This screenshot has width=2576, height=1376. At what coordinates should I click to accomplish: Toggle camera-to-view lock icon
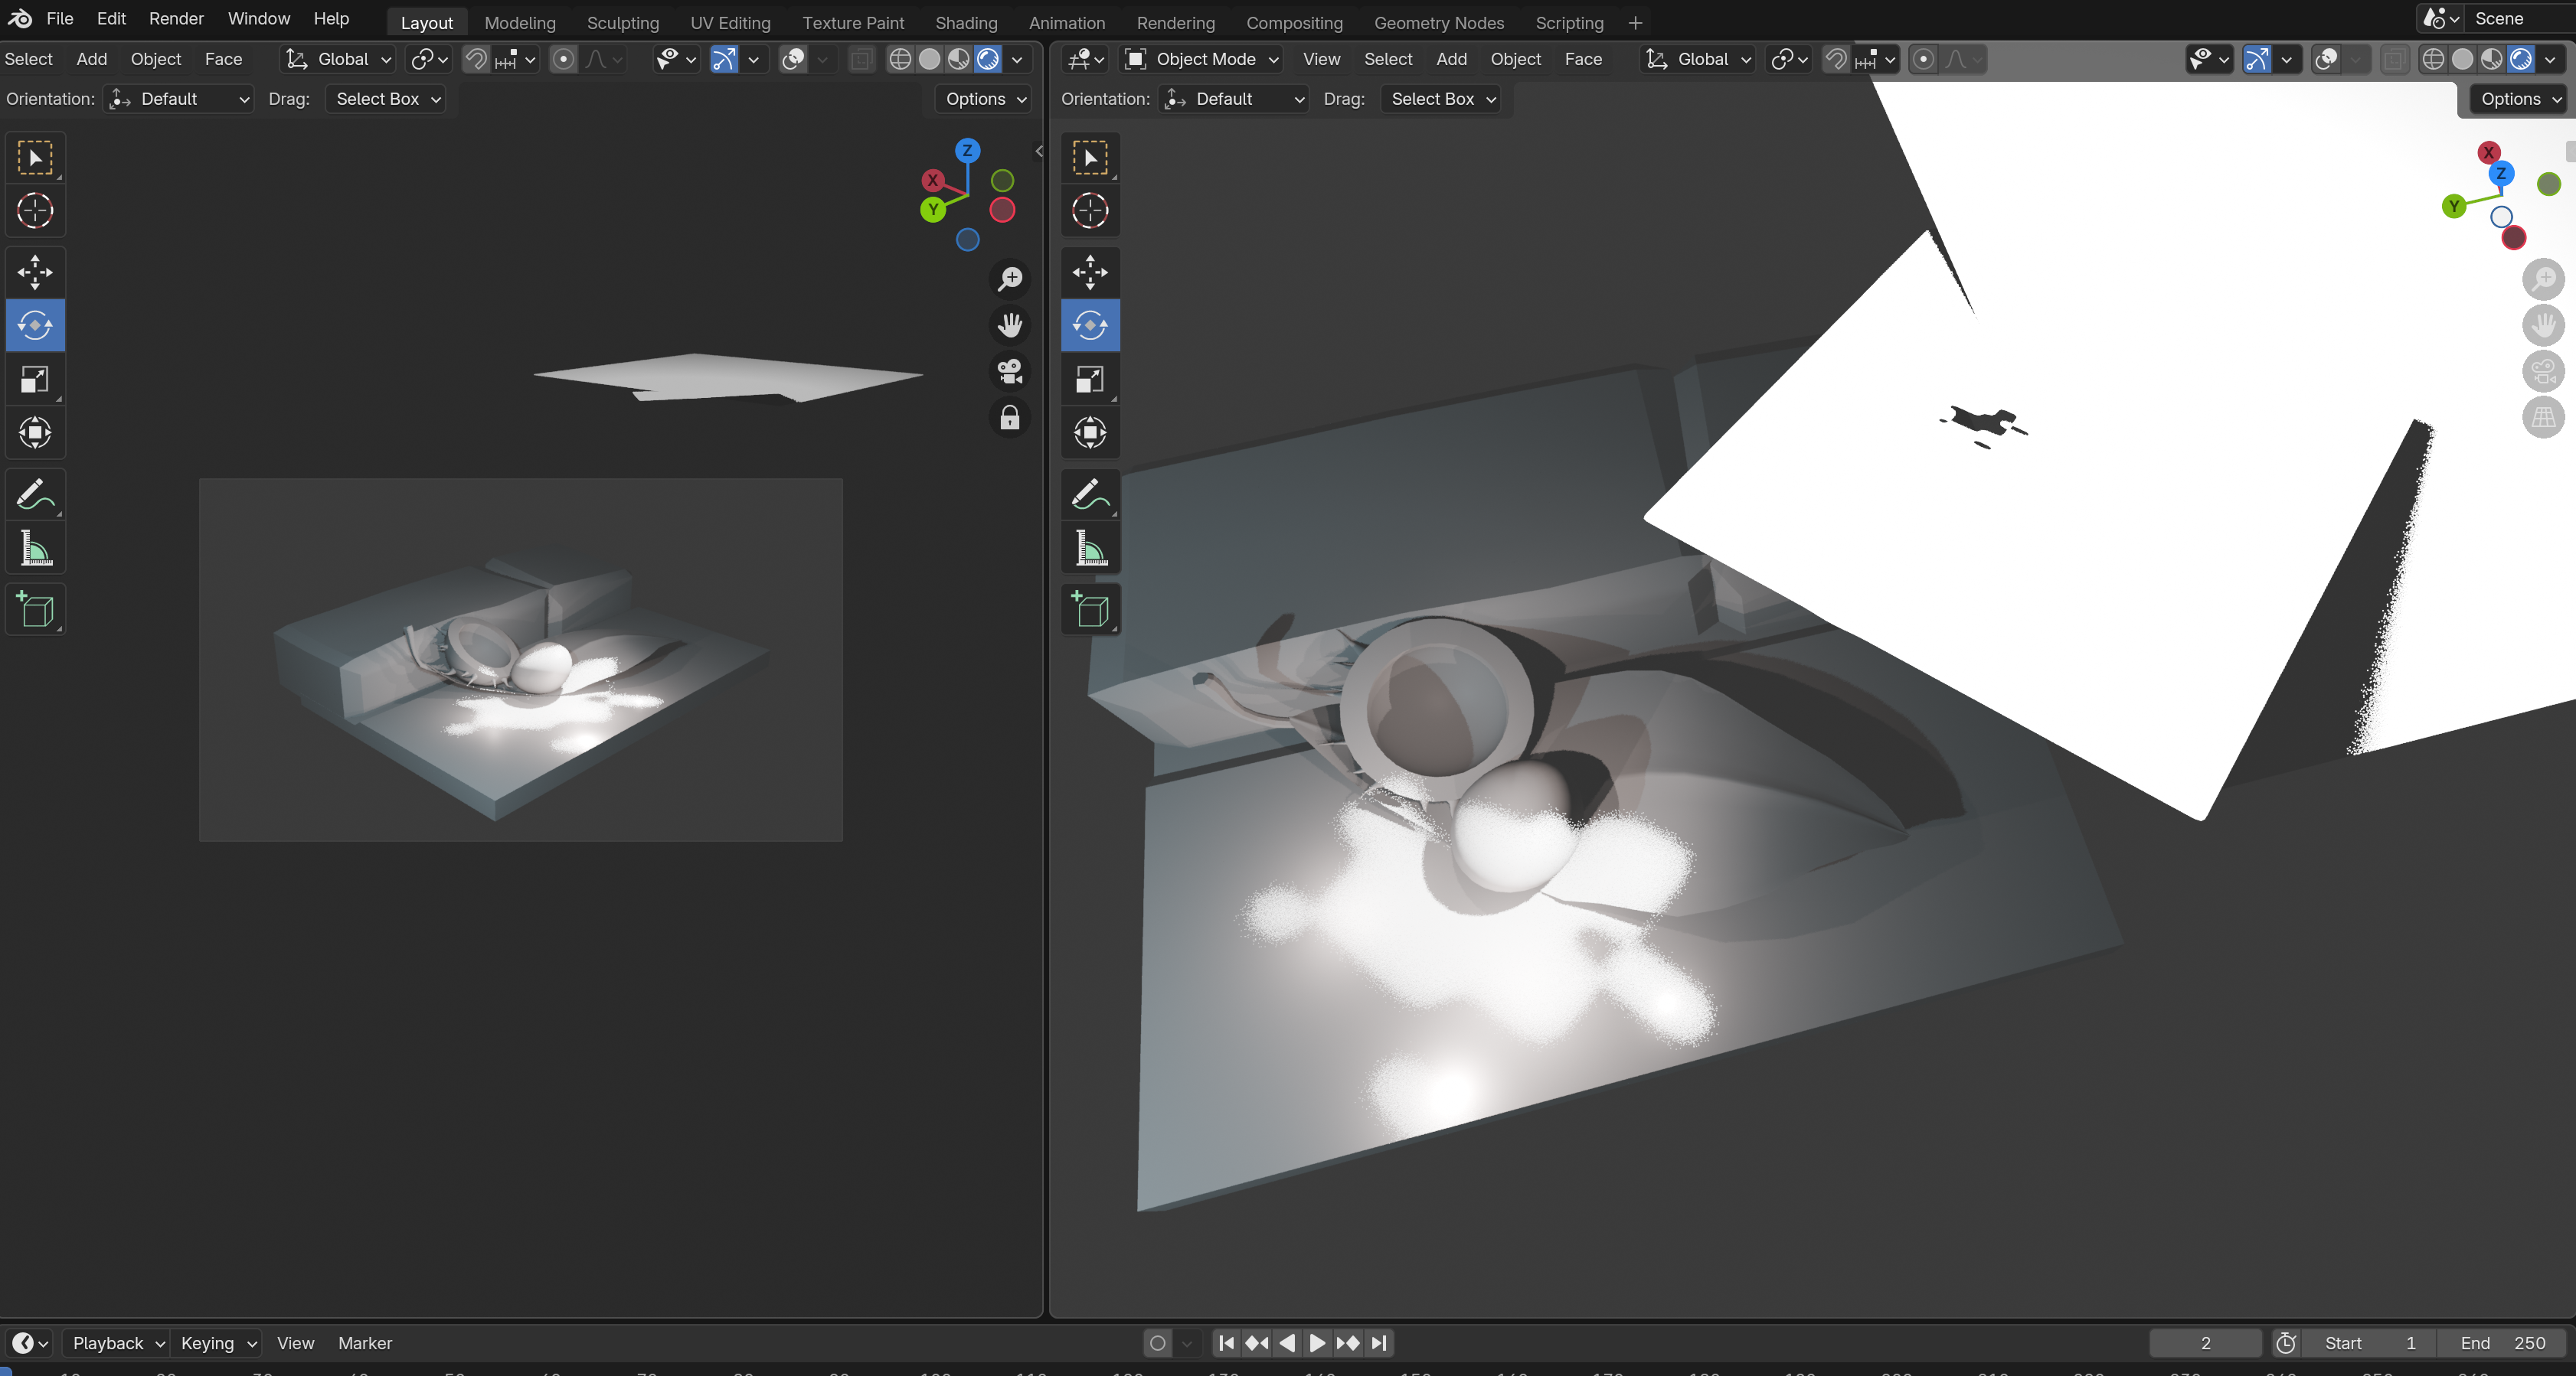(1010, 418)
